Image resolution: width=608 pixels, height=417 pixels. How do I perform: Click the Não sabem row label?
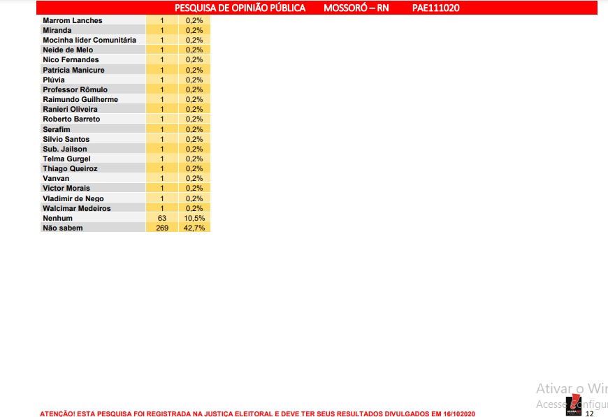63,228
